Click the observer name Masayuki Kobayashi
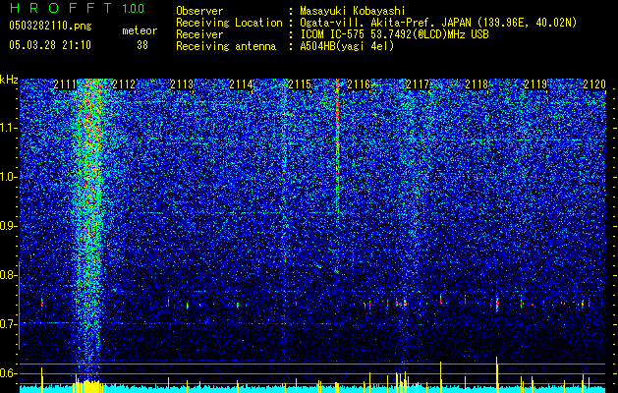This screenshot has height=393, width=618. [x=353, y=11]
